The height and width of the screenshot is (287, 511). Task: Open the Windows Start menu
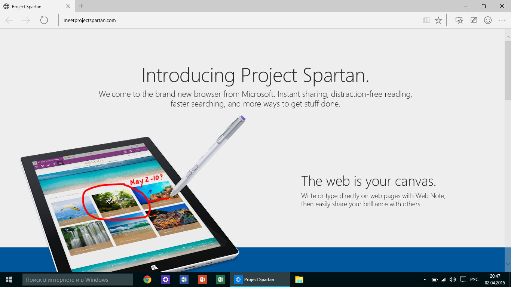coord(9,280)
